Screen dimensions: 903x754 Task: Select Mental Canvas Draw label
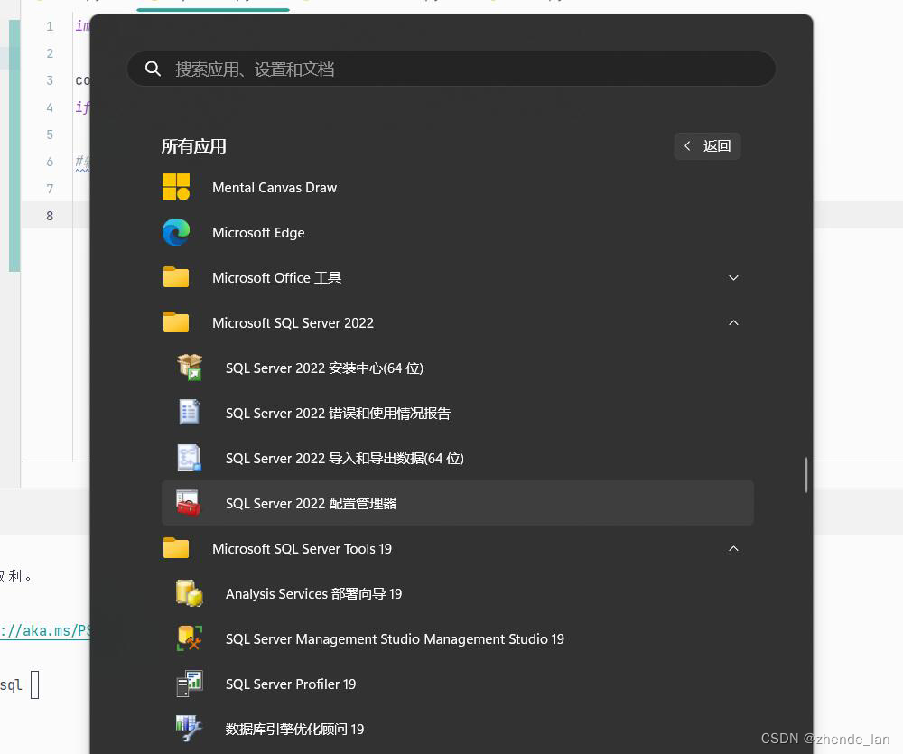(275, 188)
